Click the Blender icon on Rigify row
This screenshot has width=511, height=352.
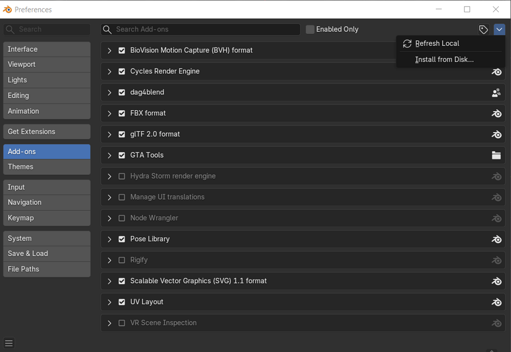(496, 260)
